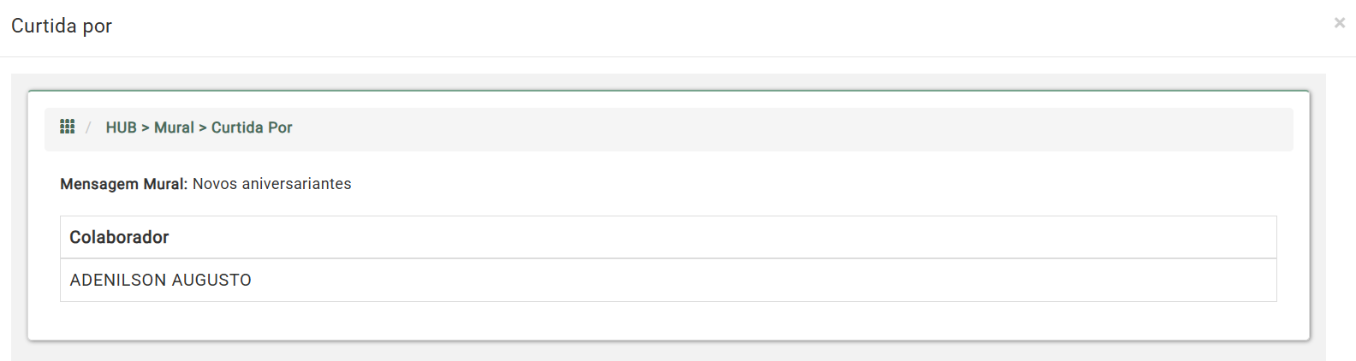Go to Mural in the breadcrumb

174,127
